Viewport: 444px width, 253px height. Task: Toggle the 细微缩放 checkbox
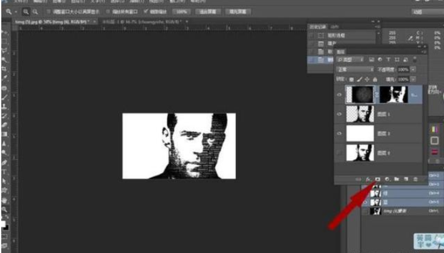(146, 12)
